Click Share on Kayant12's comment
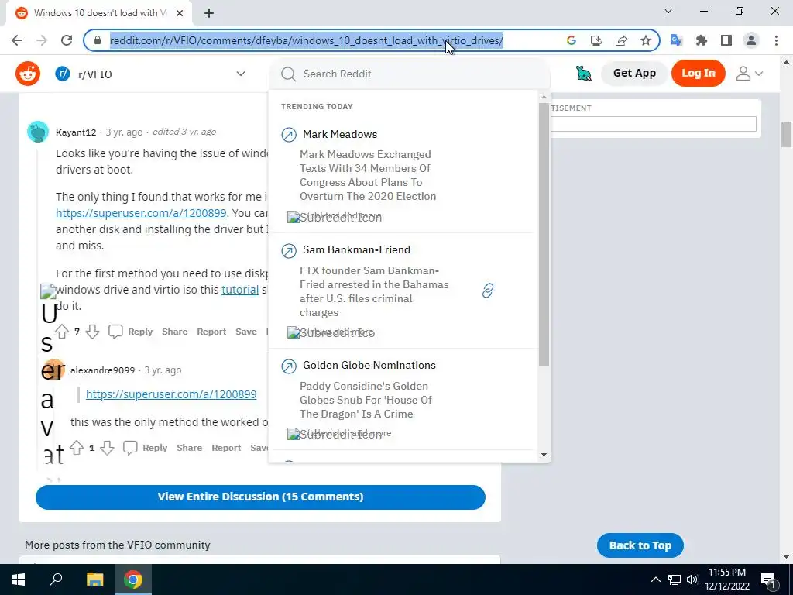 coord(174,332)
